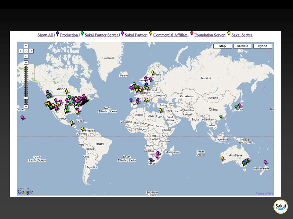293x219 pixels.
Task: Select the blue marker west of Spain
Action: [x=131, y=101]
